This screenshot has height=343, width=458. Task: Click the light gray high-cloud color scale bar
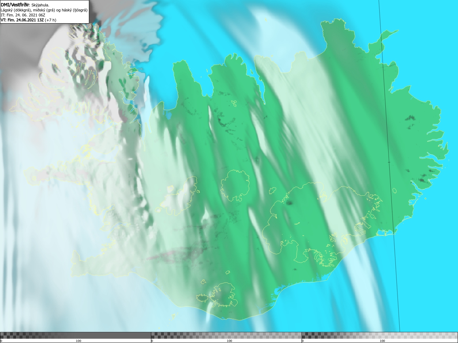tap(380, 335)
